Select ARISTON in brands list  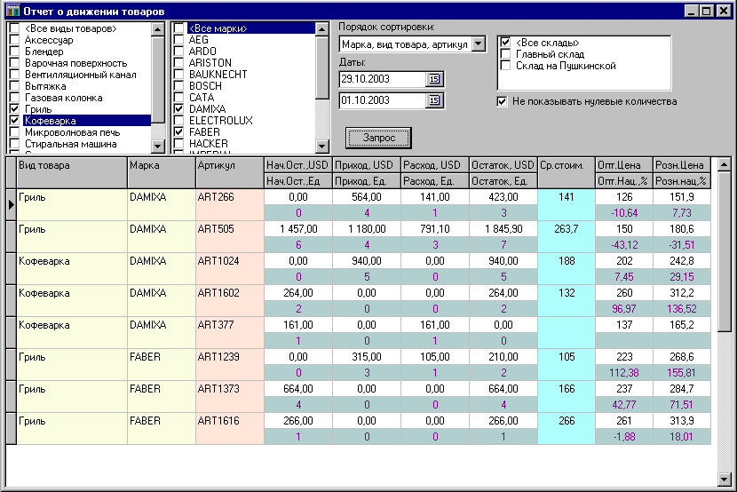[210, 63]
